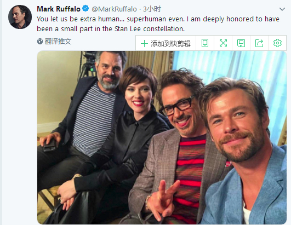Open the Mark Ruffalo display name link
291x225 pixels.
coord(59,9)
